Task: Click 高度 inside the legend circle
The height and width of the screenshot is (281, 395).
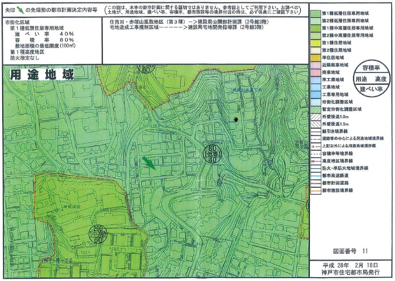Action: (381, 79)
